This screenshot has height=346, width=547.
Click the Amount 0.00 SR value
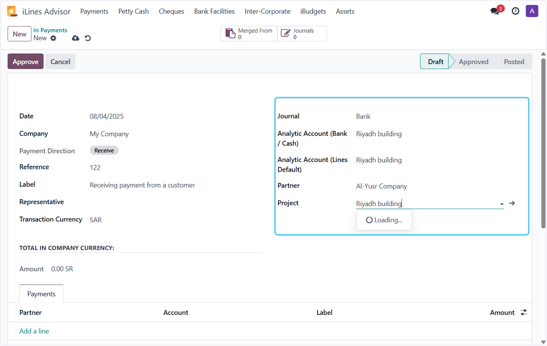coord(62,269)
